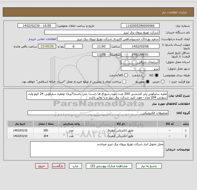The width and height of the screenshot is (197, 190).
Task: Click the countdown timer 23:48:58
Action: (47, 46)
